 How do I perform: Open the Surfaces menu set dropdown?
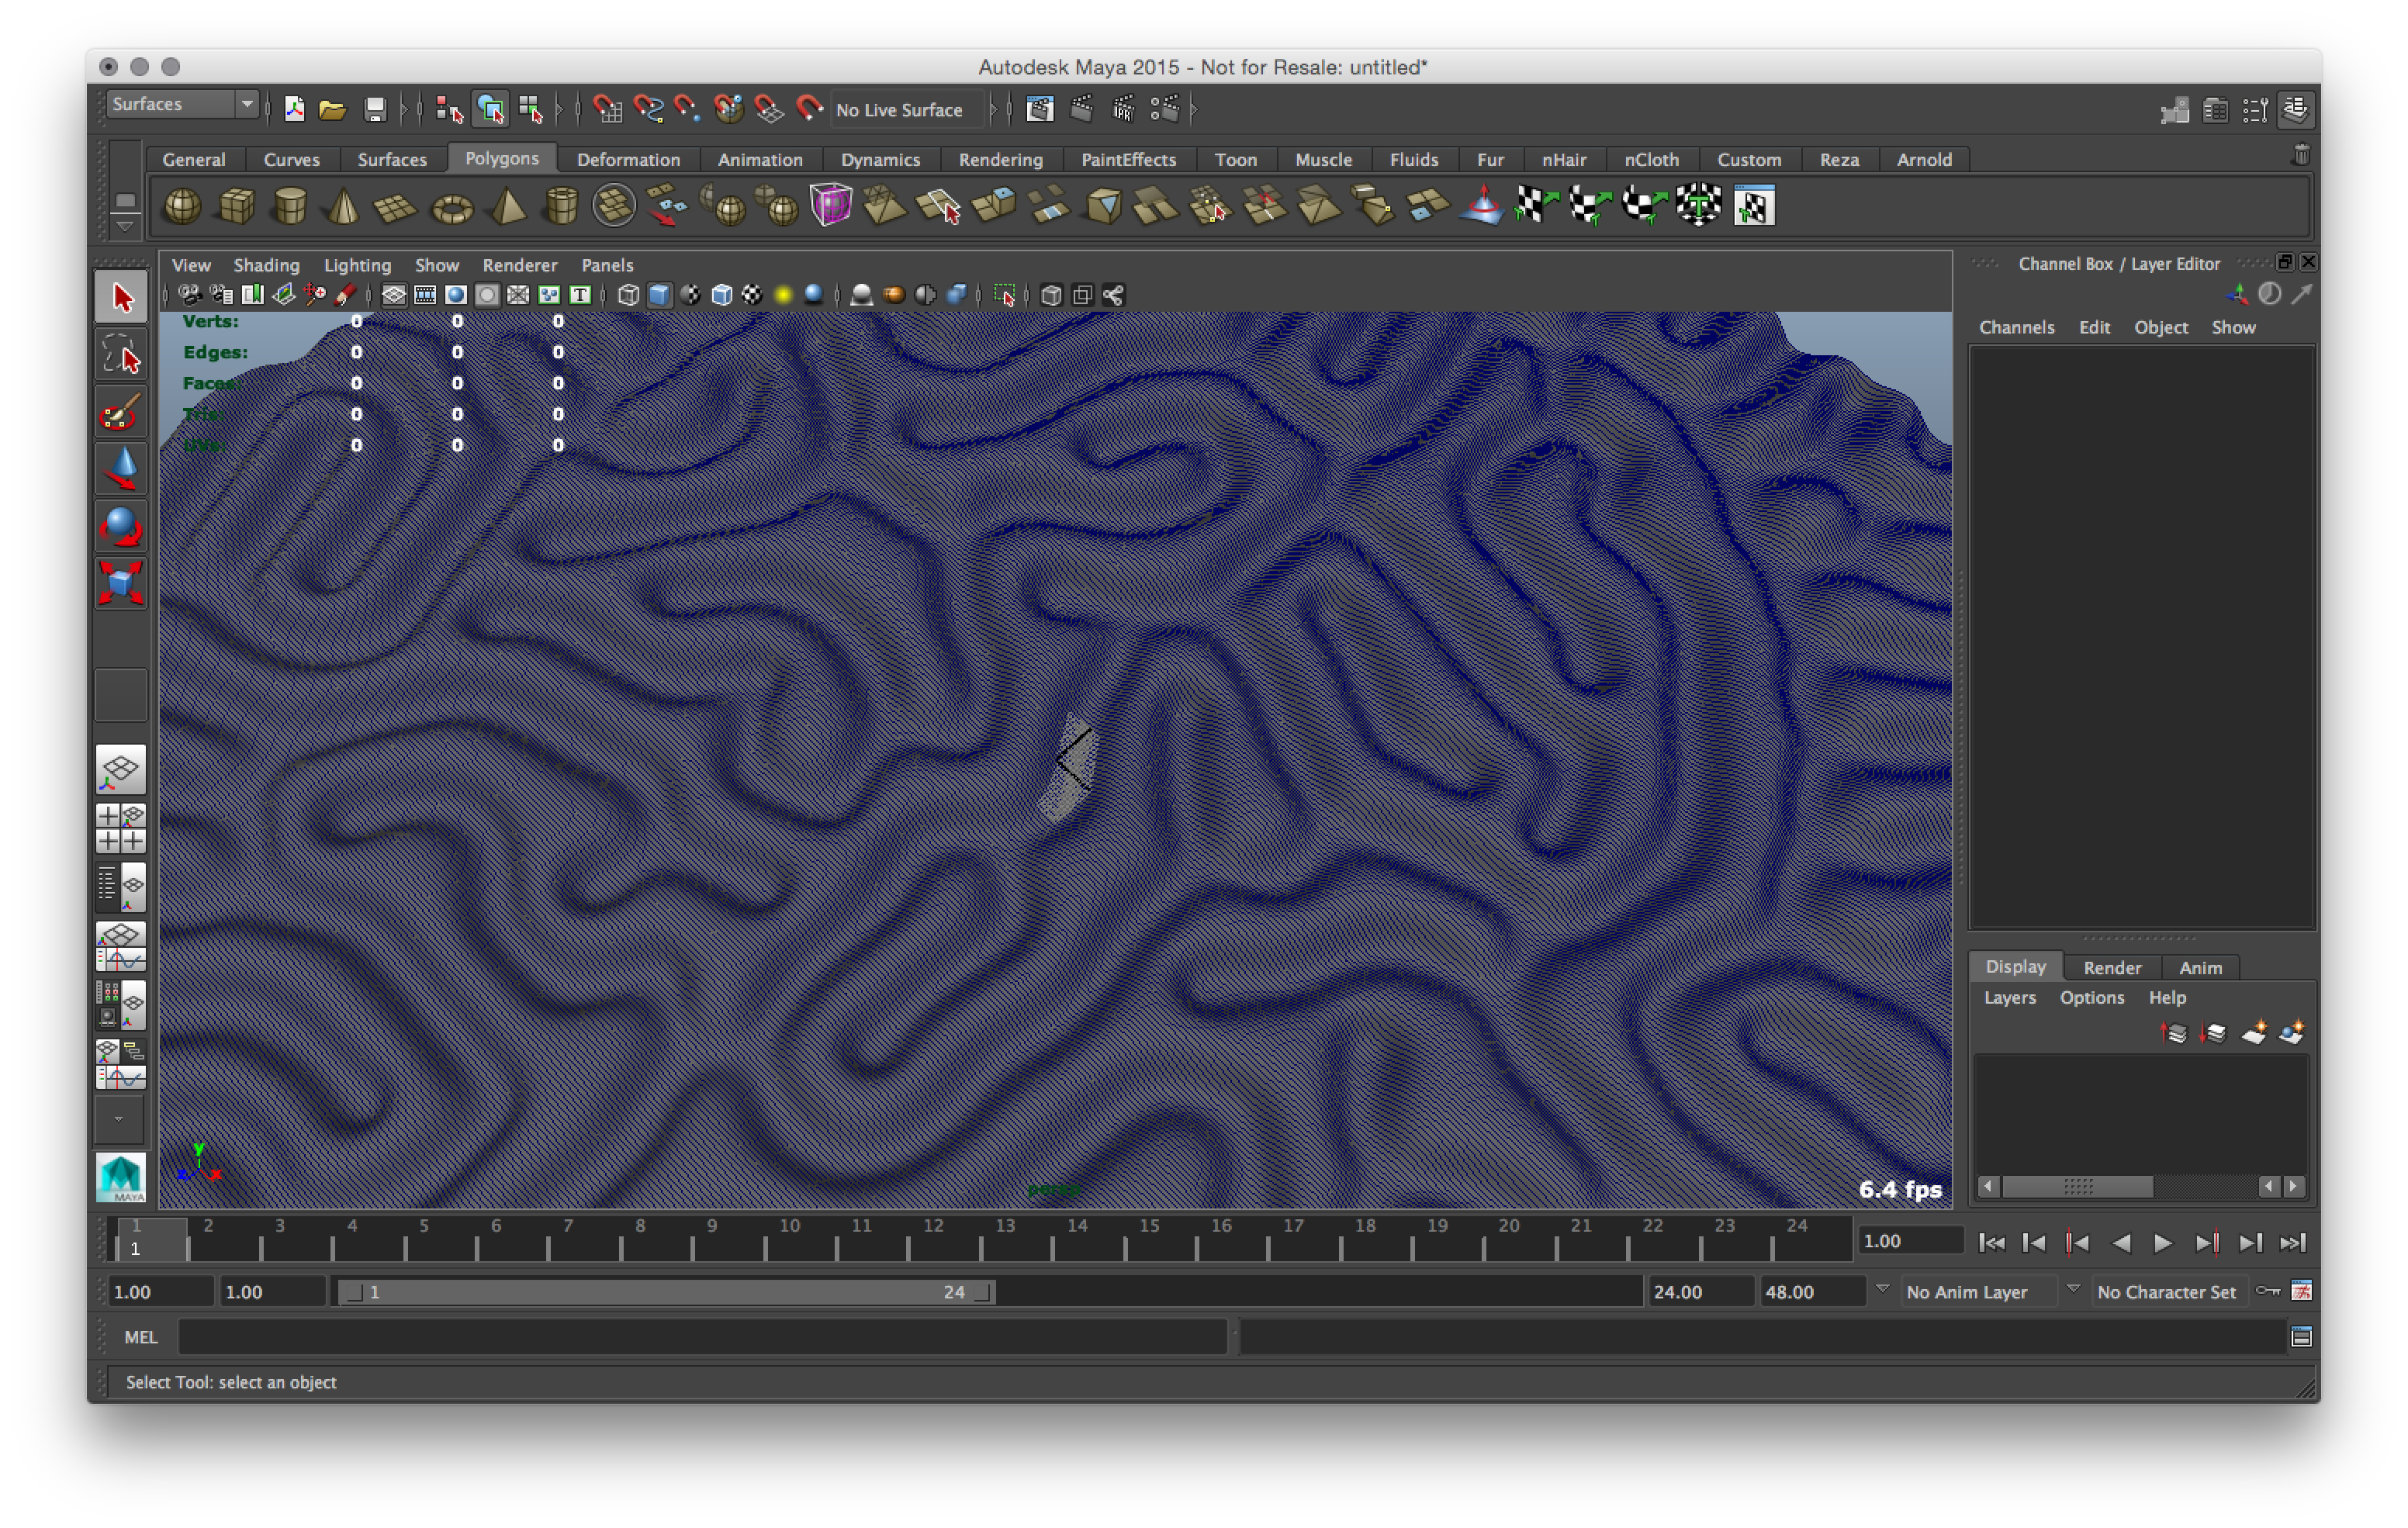click(183, 104)
